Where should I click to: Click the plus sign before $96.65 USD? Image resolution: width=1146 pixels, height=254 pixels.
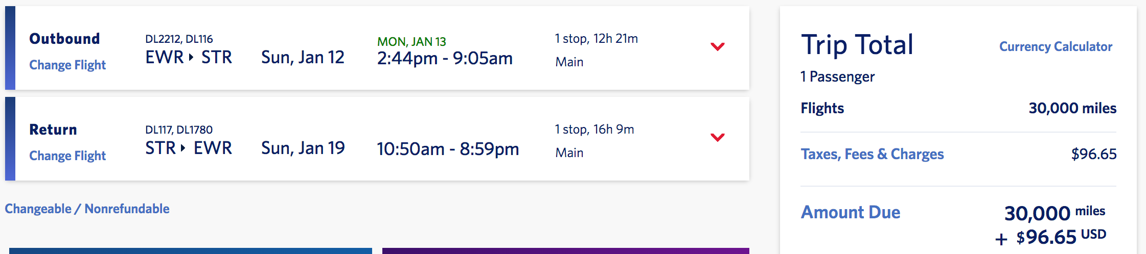[x=1001, y=239]
